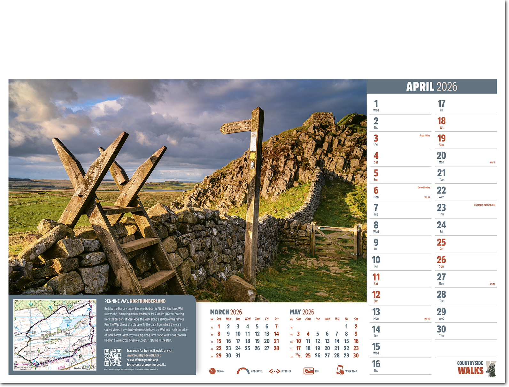Image resolution: width=509 pixels, height=387 pixels.
Task: Select April 11 Sat
Action: (x=376, y=279)
